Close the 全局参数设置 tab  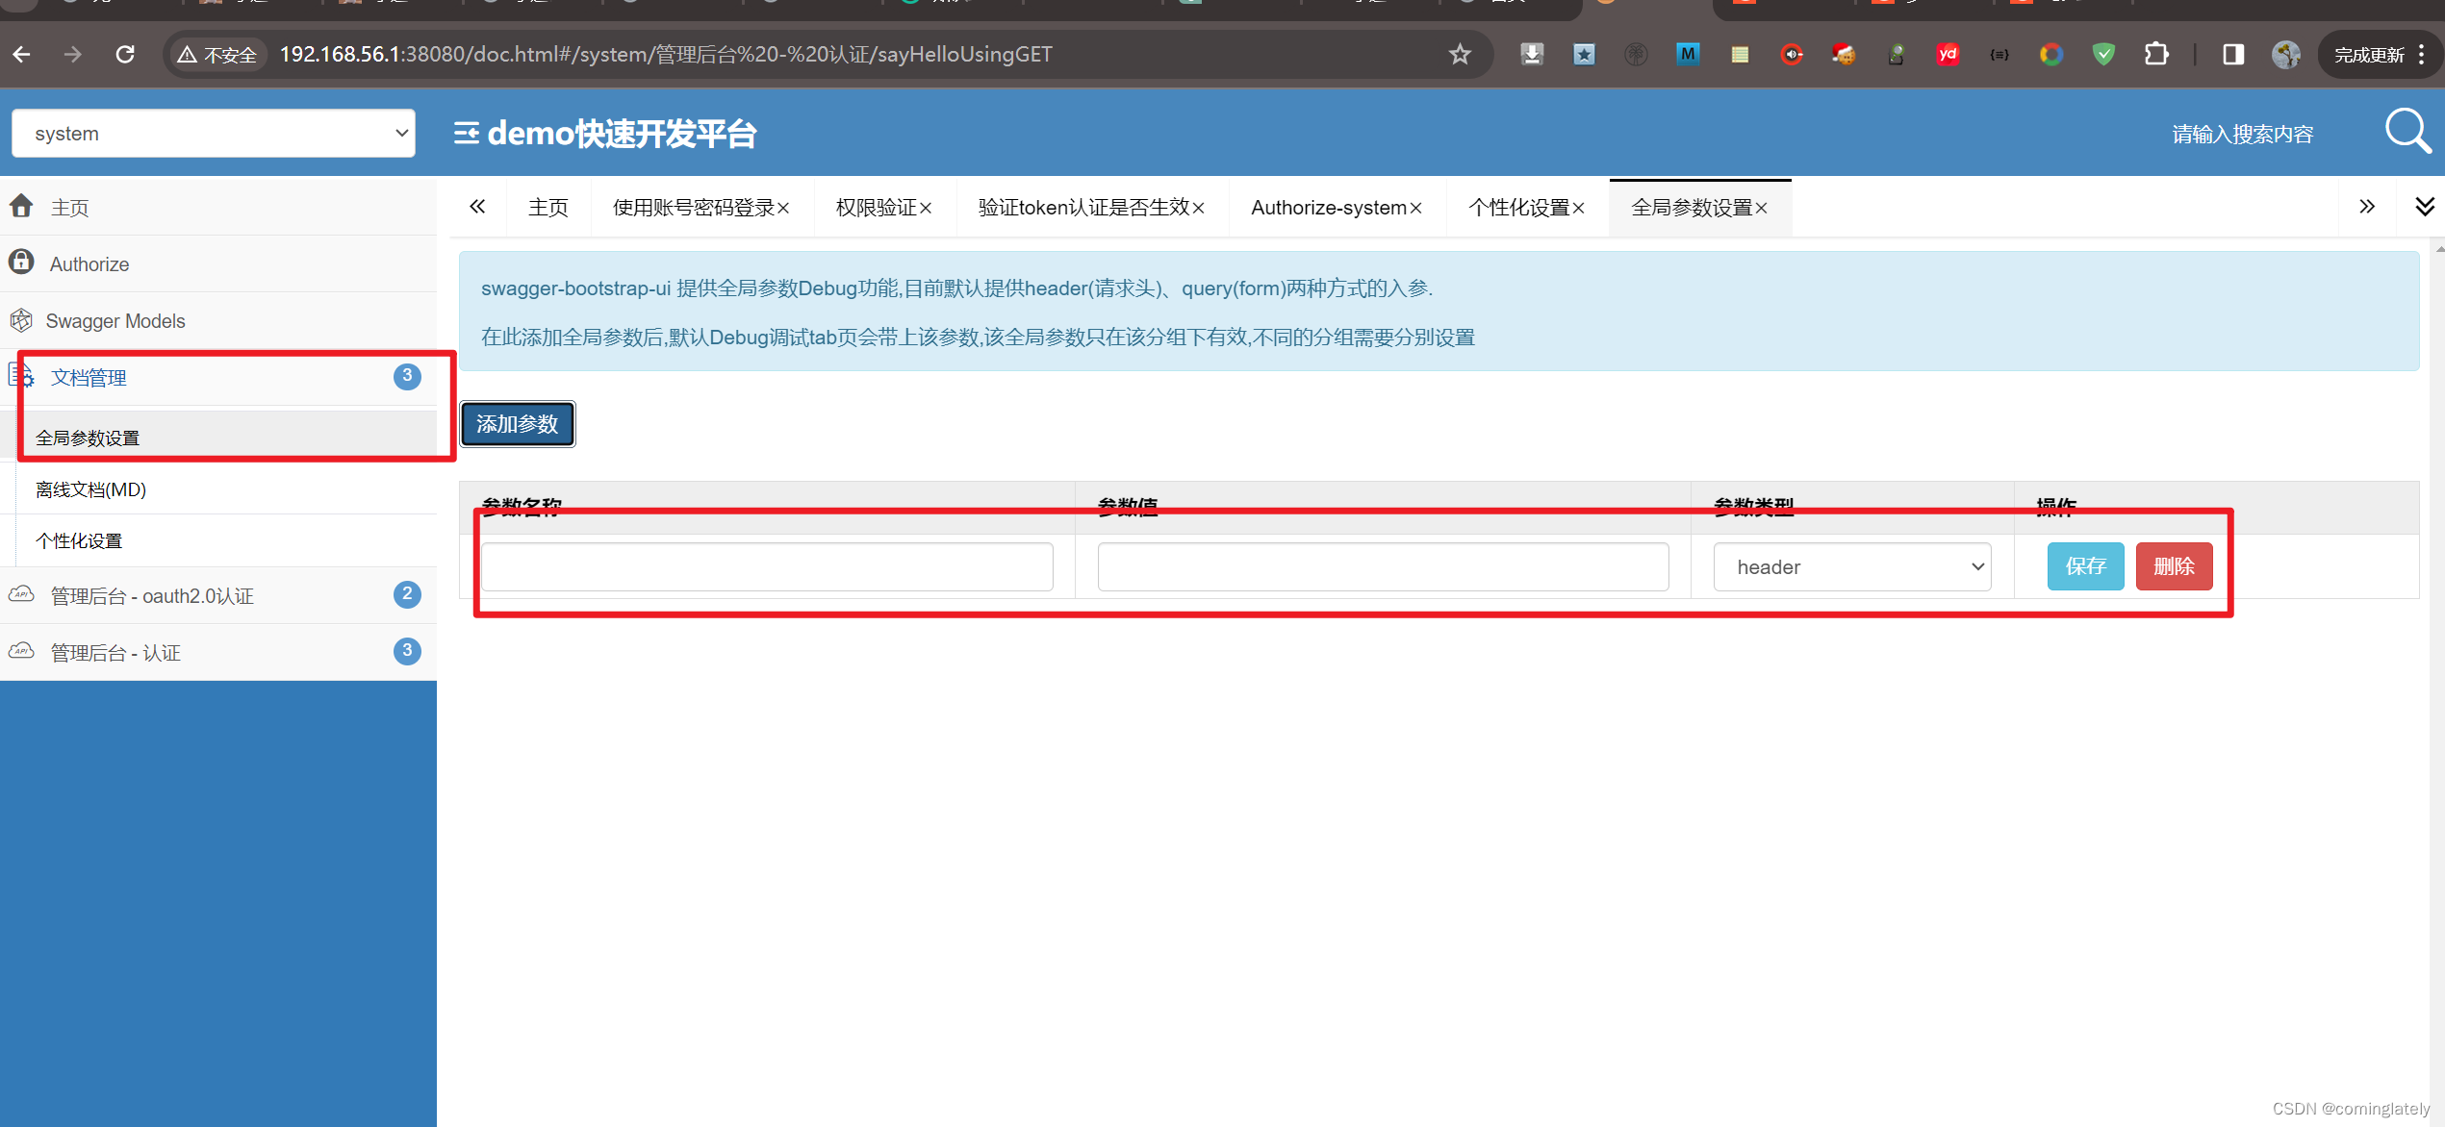(1762, 208)
